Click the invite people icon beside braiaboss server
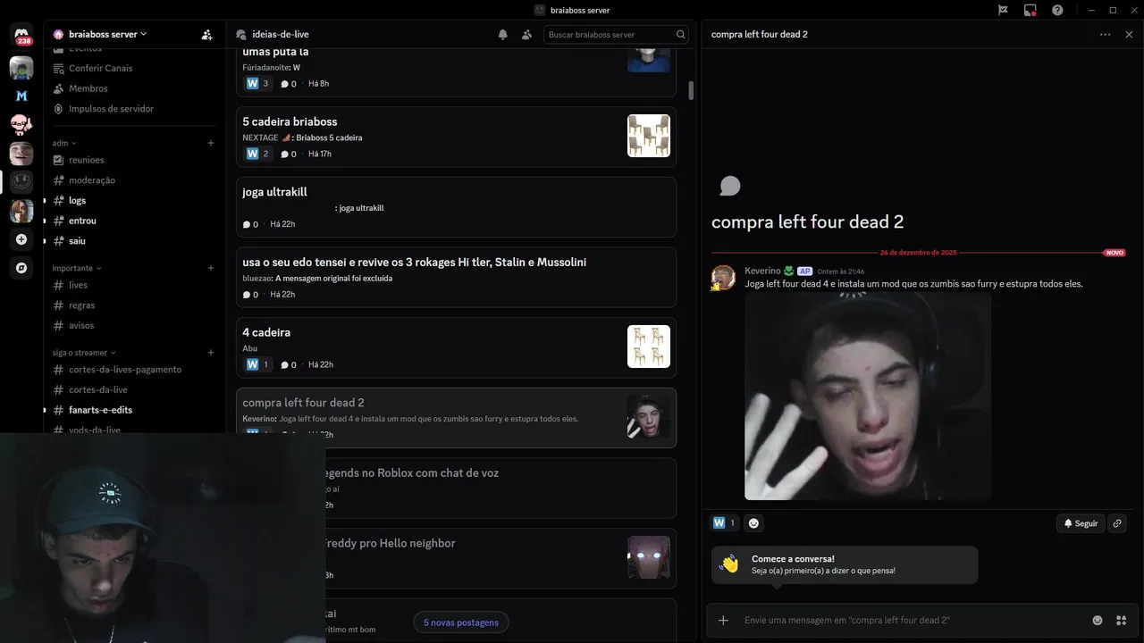Viewport: 1144px width, 643px height. (x=206, y=35)
